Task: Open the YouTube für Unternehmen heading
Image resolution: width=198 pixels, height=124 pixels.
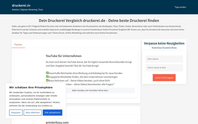Action: pos(64,56)
